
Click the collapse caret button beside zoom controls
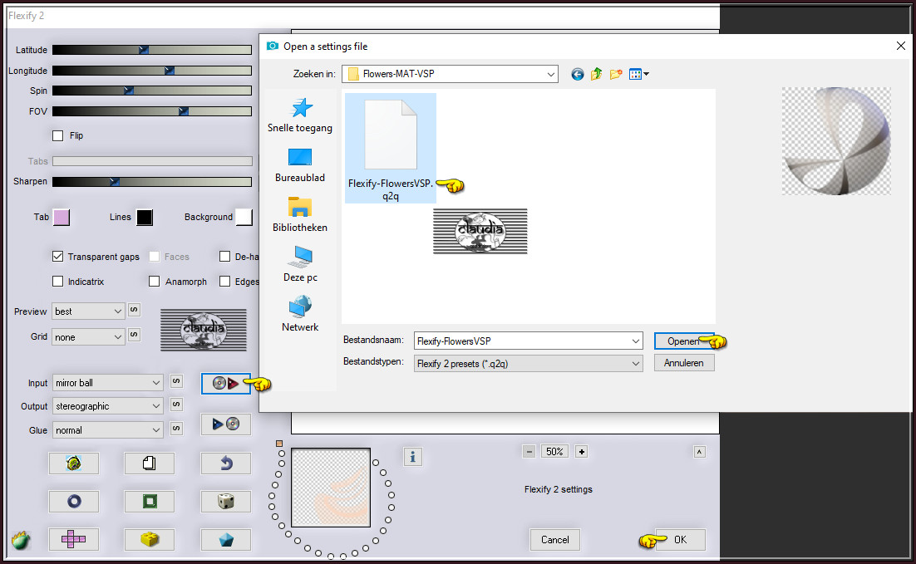[699, 452]
